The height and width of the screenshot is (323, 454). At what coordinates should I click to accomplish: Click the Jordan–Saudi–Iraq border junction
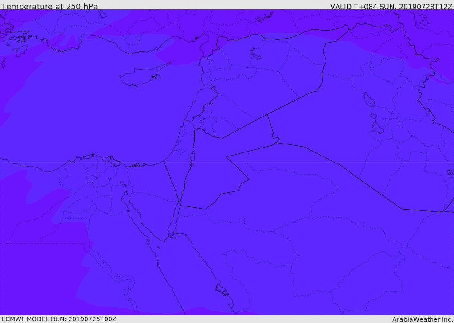tap(276, 141)
